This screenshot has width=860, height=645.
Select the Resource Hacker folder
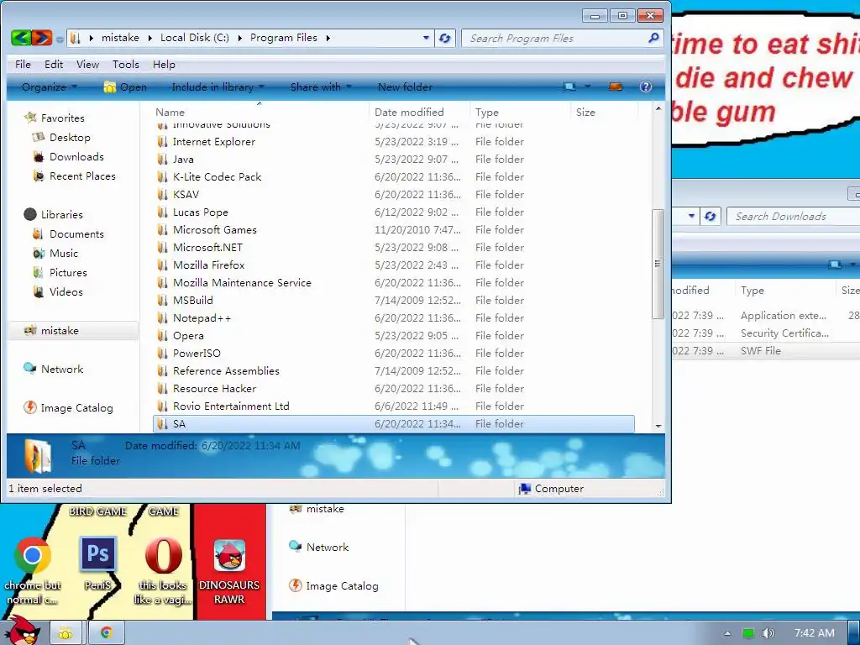[393, 388]
